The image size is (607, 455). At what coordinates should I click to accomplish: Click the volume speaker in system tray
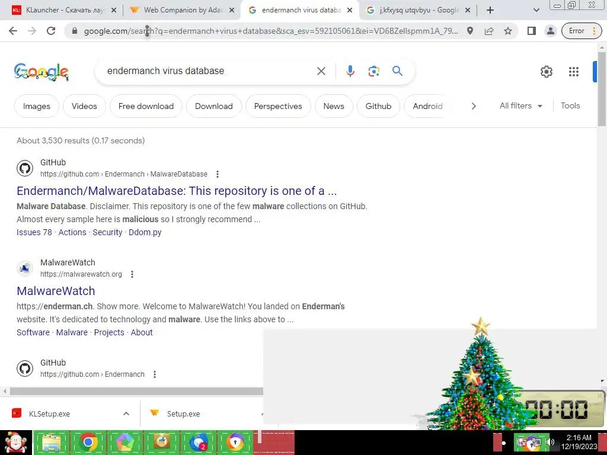(x=550, y=442)
